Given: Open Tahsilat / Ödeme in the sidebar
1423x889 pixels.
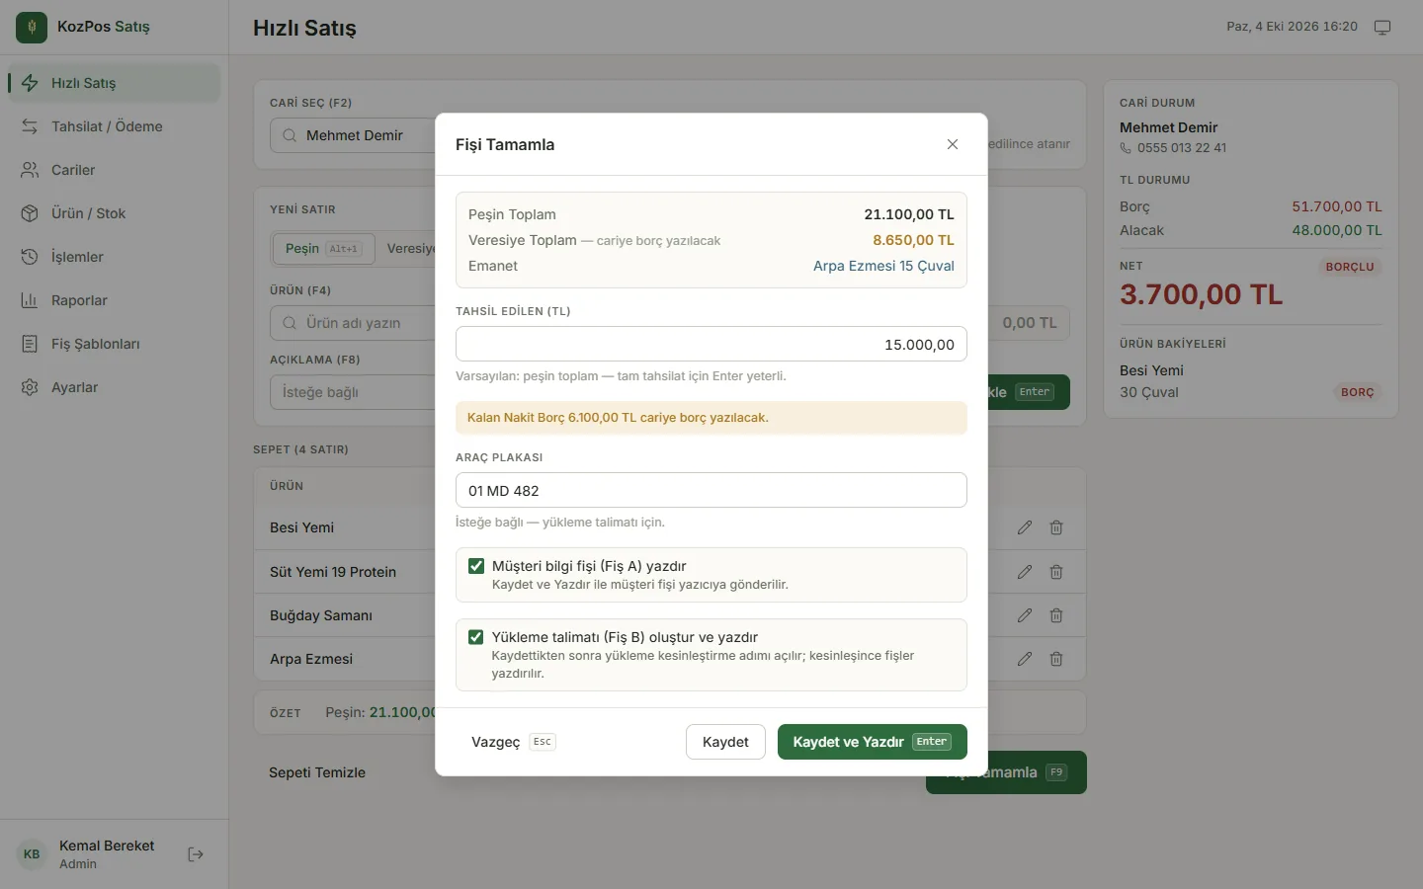Looking at the screenshot, I should pyautogui.click(x=114, y=126).
